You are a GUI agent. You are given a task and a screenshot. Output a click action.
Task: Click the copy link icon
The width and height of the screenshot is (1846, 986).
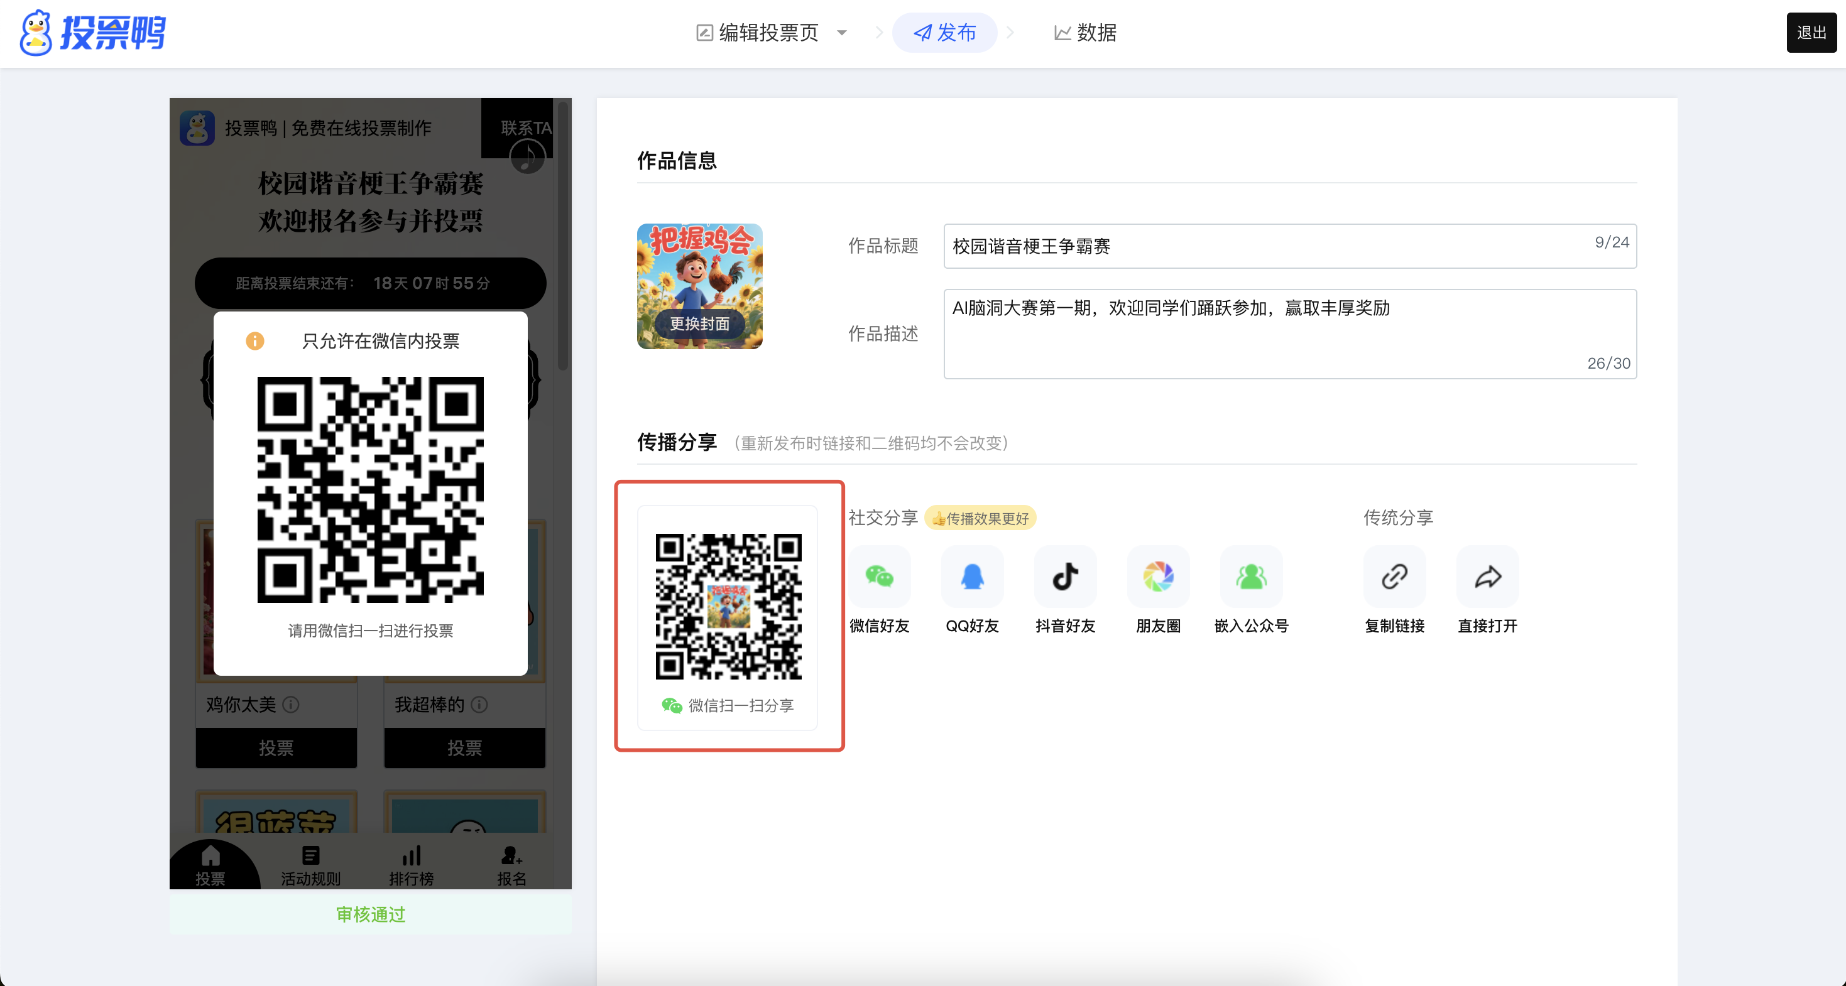(1394, 577)
